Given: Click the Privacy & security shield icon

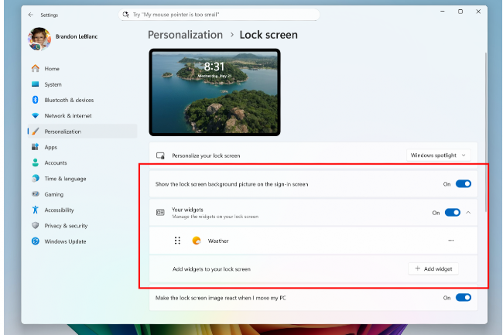Looking at the screenshot, I should point(35,225).
